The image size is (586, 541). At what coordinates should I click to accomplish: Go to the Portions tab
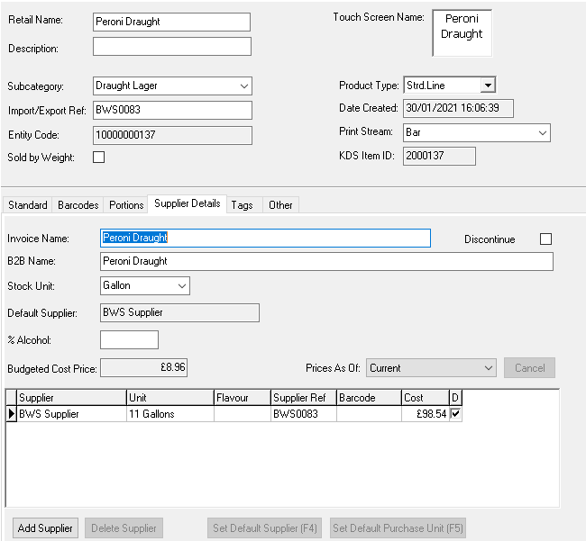coord(126,205)
